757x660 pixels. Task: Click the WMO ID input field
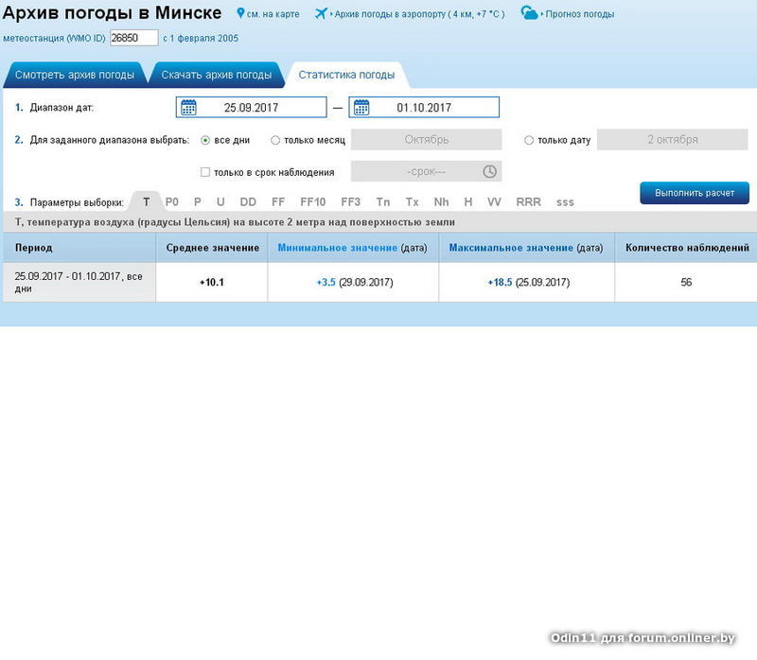pos(133,39)
